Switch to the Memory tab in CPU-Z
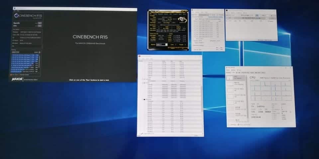Viewport: 319px width, 159px height. 165,14
